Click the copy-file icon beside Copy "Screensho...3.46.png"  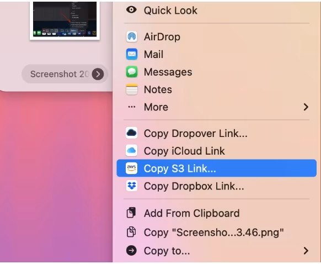(x=131, y=232)
